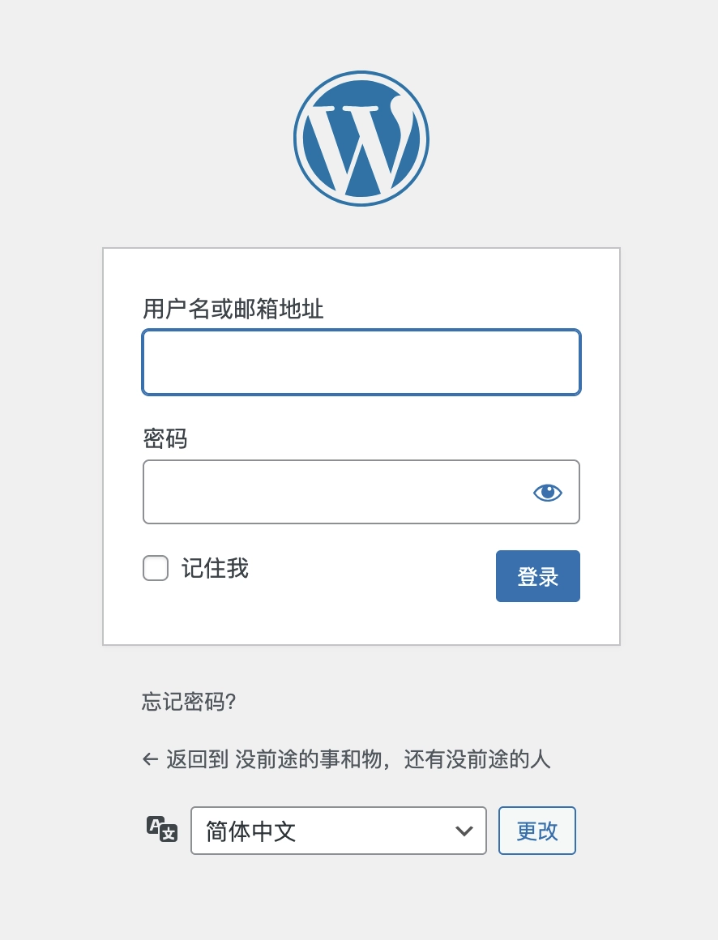This screenshot has width=718, height=940.
Task: Click the white W inside the logo
Action: [360, 144]
